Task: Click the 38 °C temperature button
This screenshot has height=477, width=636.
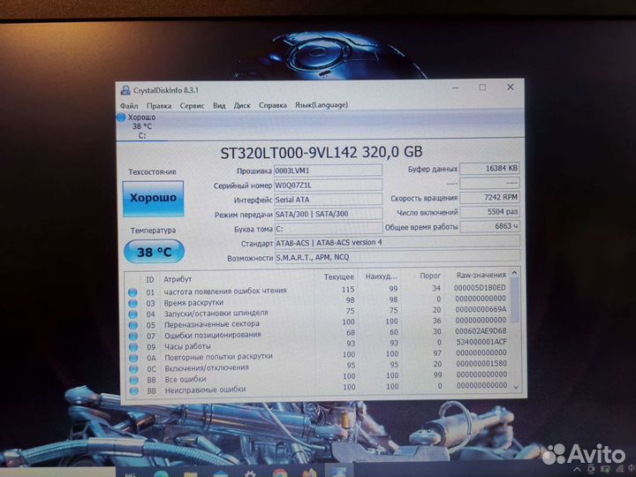Action: click(154, 252)
